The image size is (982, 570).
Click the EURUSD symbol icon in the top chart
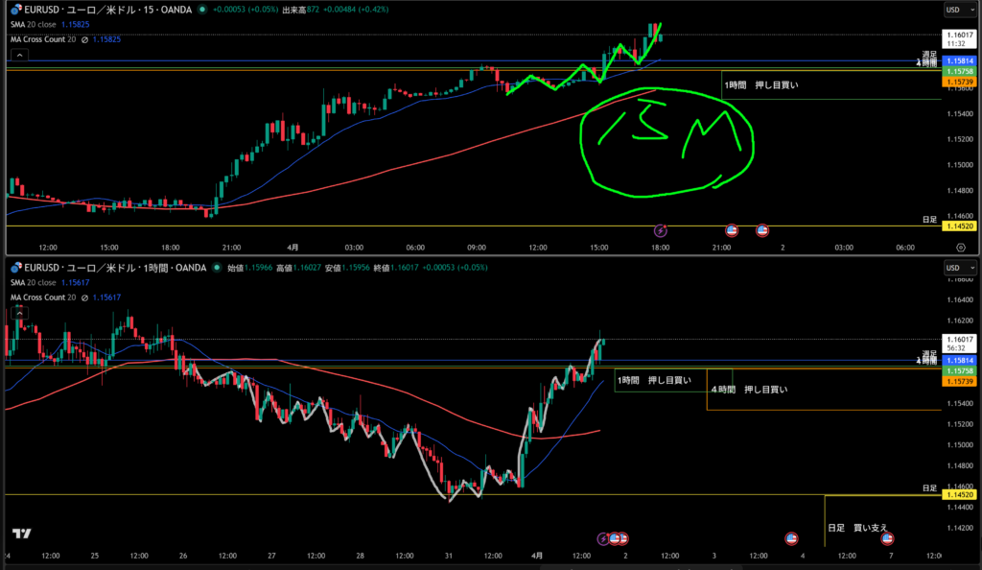(x=14, y=10)
